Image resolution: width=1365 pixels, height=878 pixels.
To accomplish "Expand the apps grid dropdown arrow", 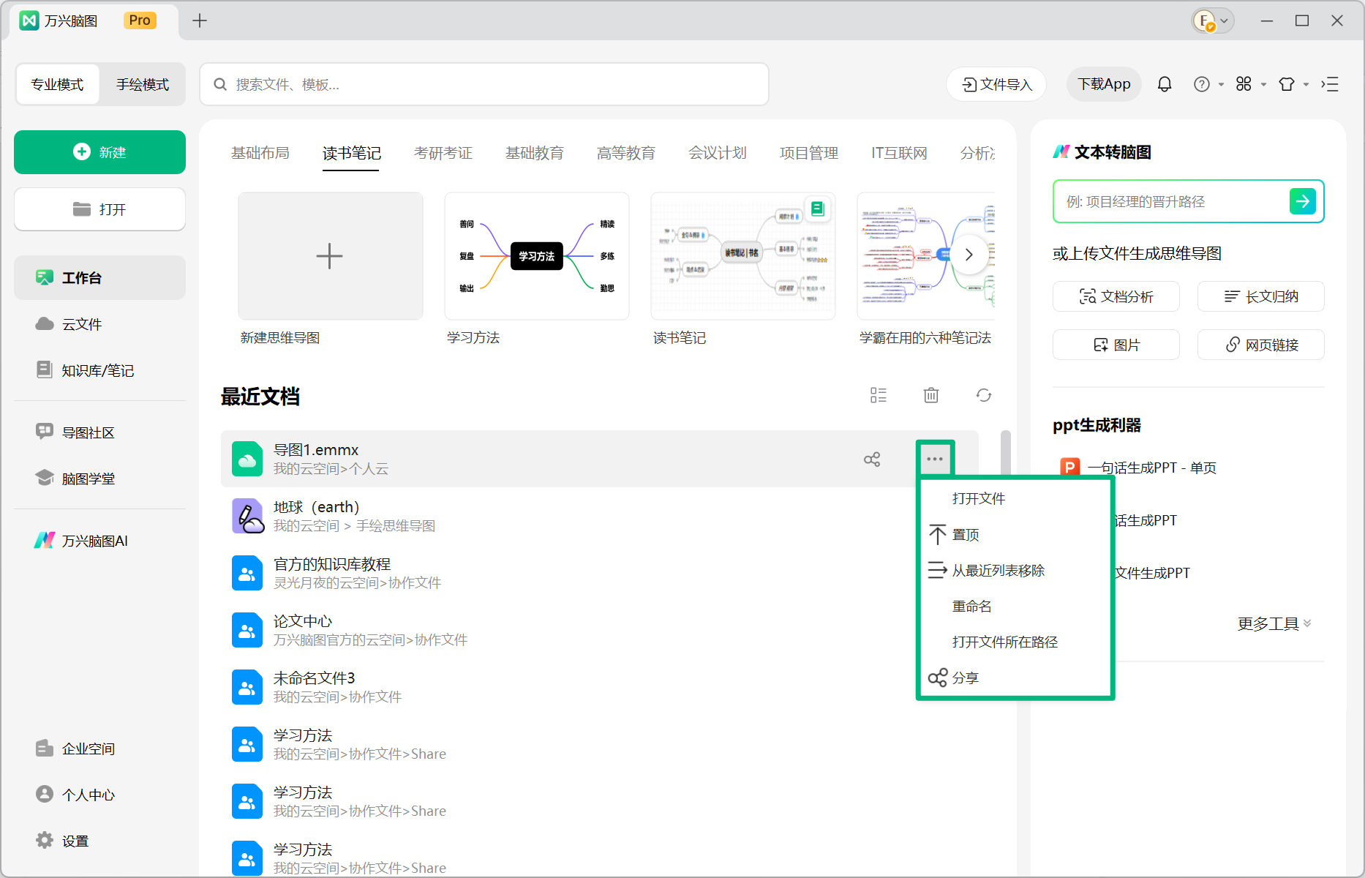I will click(1263, 85).
